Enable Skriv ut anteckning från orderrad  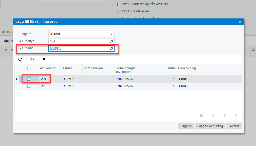coord(119,4)
